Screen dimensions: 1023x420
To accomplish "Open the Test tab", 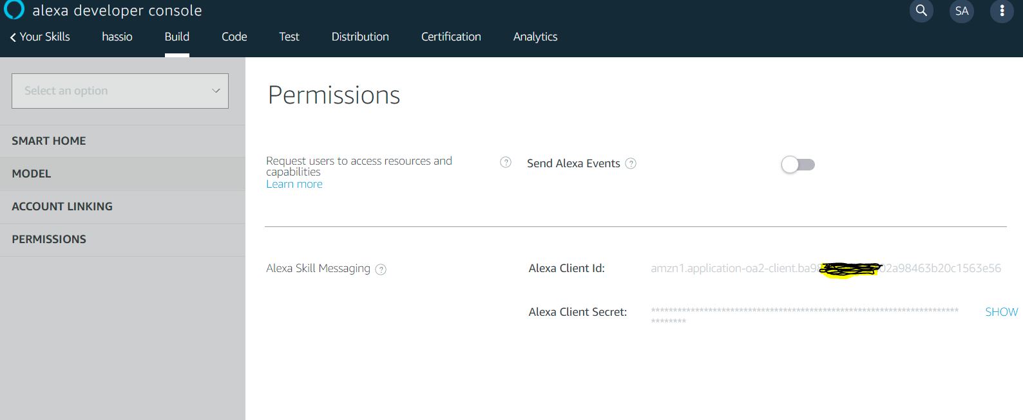I will [x=289, y=37].
